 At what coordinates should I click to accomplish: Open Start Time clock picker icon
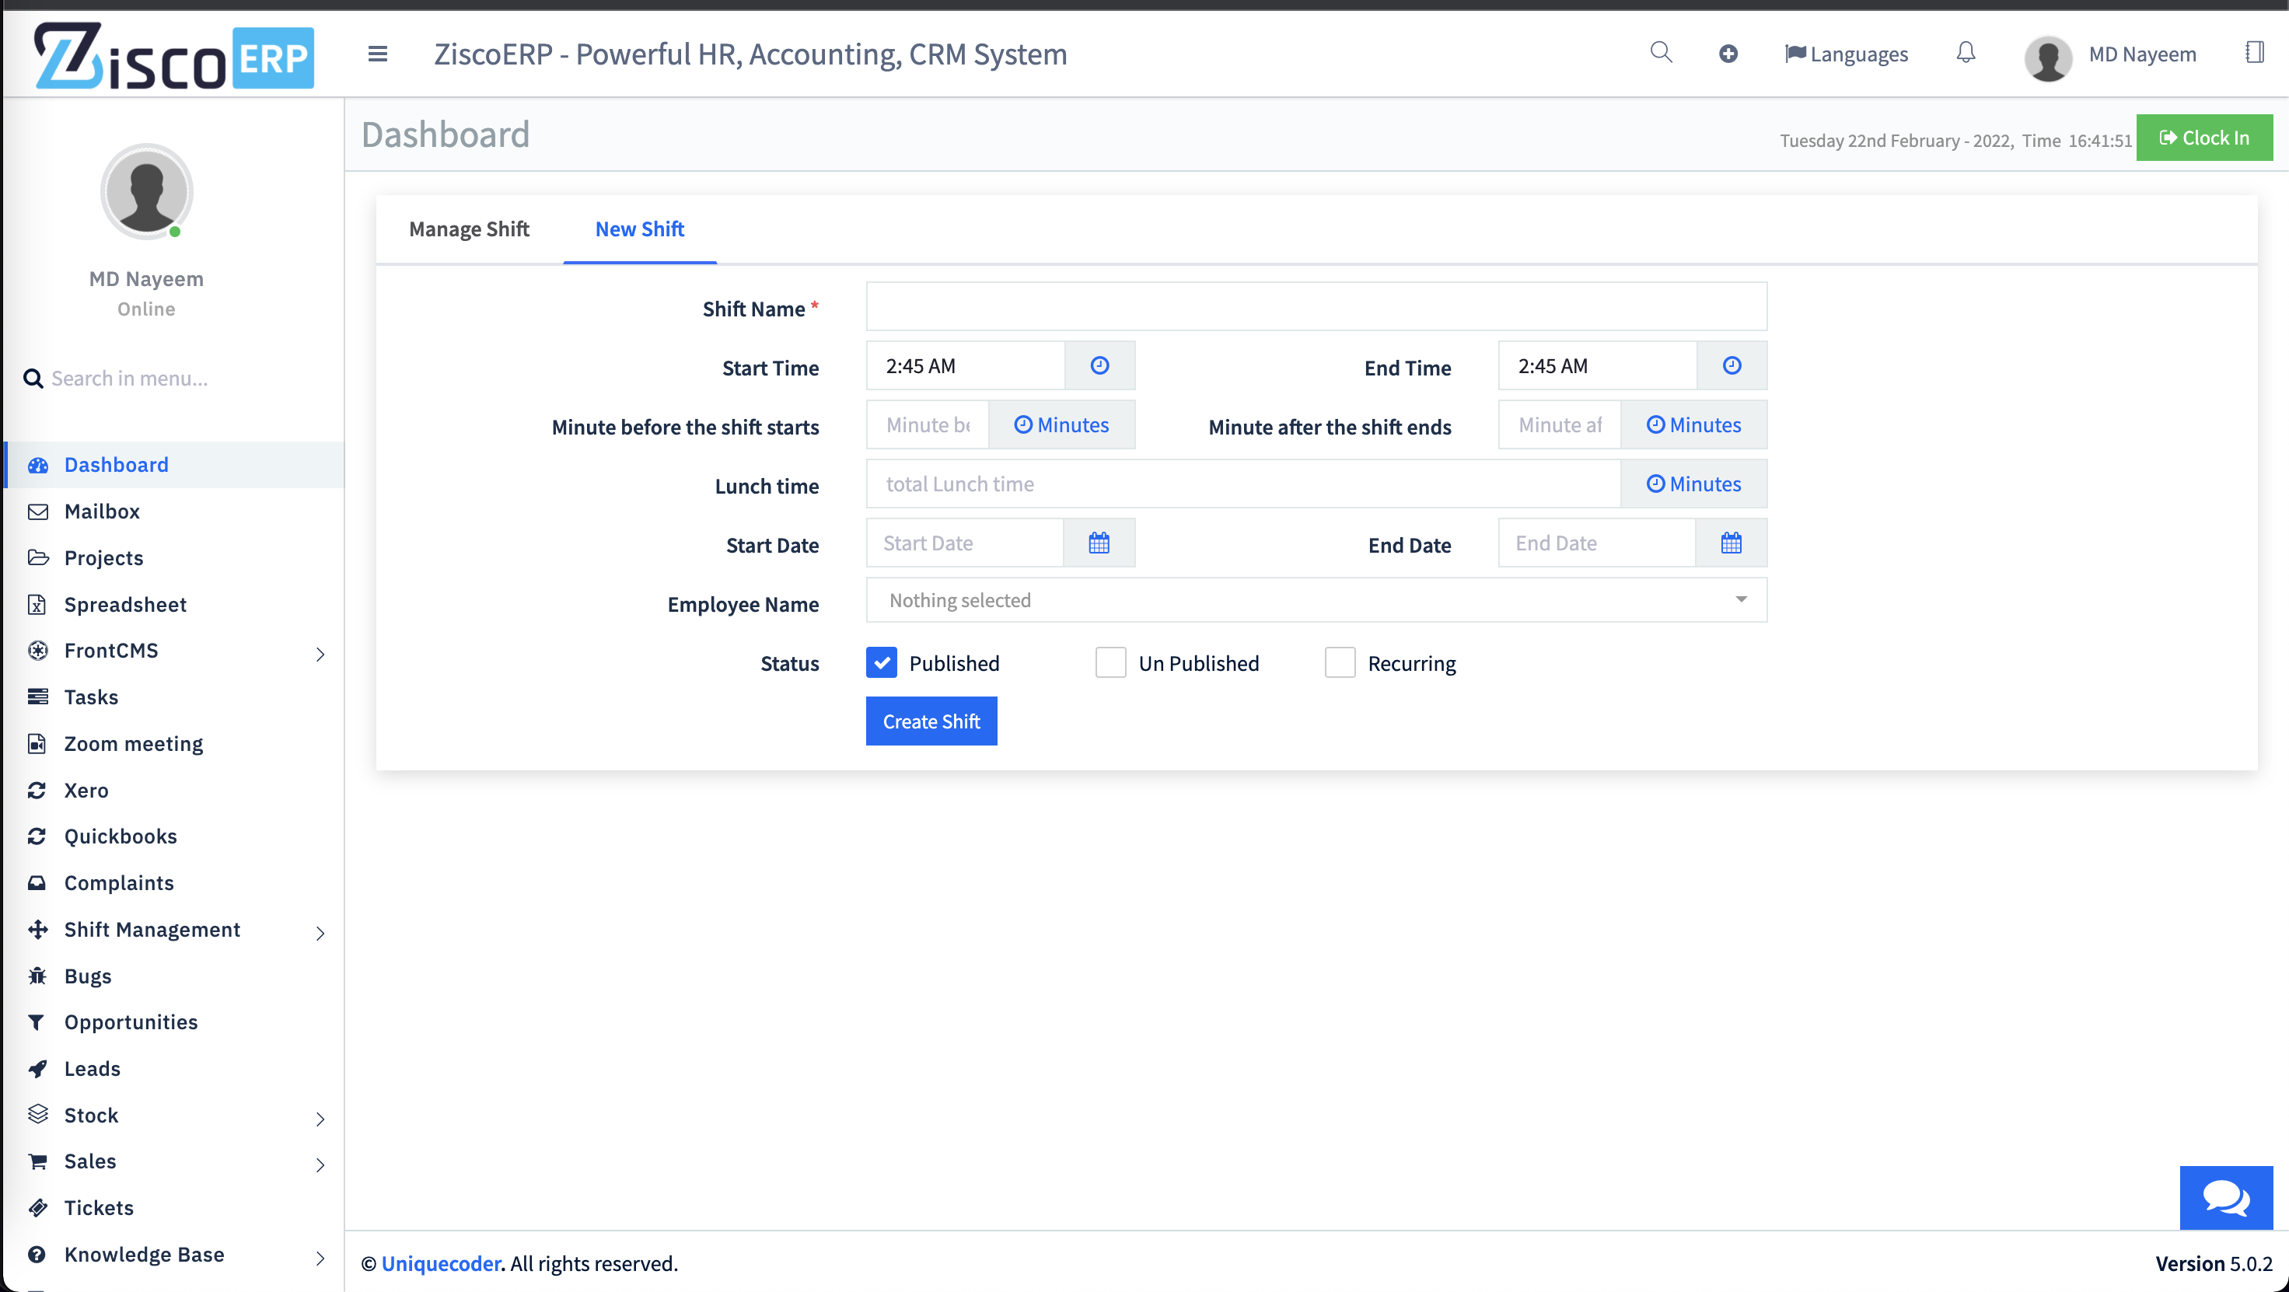(x=1099, y=365)
